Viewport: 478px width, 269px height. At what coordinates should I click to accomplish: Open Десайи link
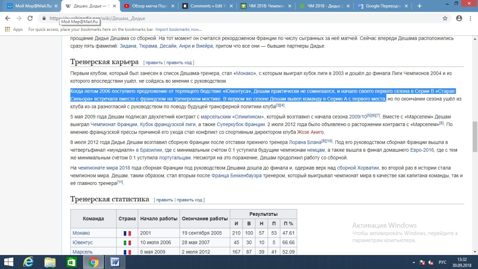pyautogui.click(x=168, y=46)
